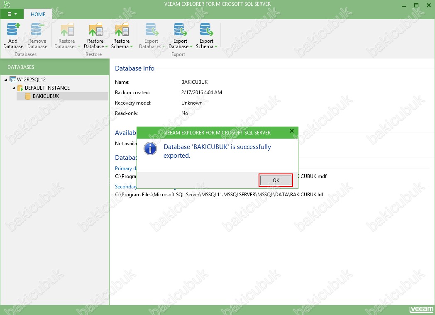The image size is (435, 315).
Task: Click the DEFAULT INSTANCE database icon
Action: [20, 88]
